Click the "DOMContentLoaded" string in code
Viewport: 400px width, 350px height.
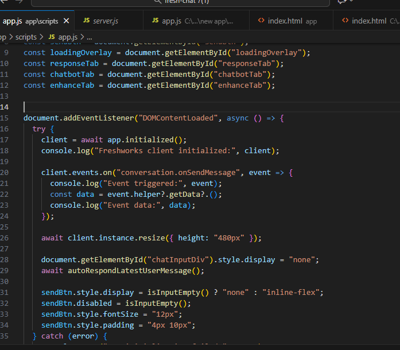pos(178,118)
